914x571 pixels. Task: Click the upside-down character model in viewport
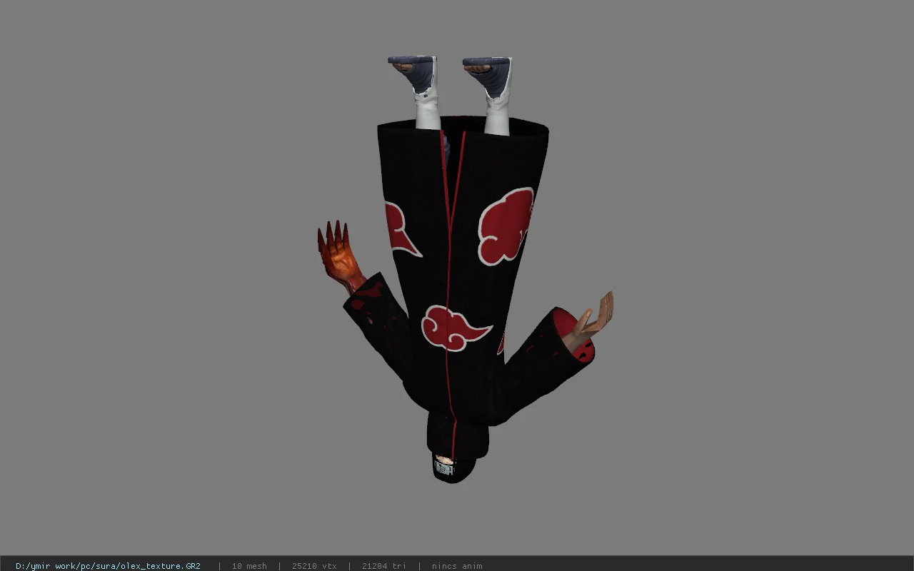(465, 270)
